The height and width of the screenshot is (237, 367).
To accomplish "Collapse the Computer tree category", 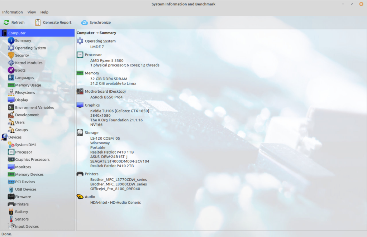I will 4,33.
